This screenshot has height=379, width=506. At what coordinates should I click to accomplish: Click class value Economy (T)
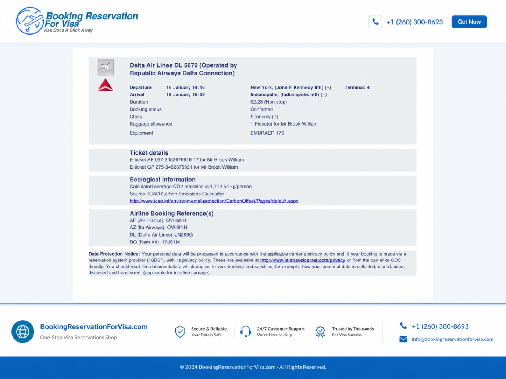tap(264, 117)
